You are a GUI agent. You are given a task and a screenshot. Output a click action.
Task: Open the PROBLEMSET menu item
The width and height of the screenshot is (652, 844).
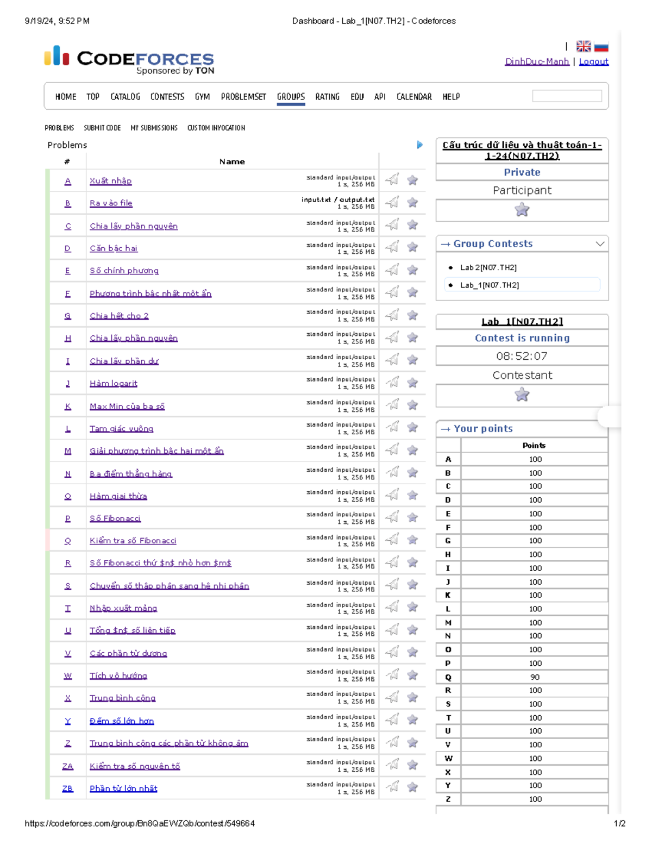(x=243, y=97)
